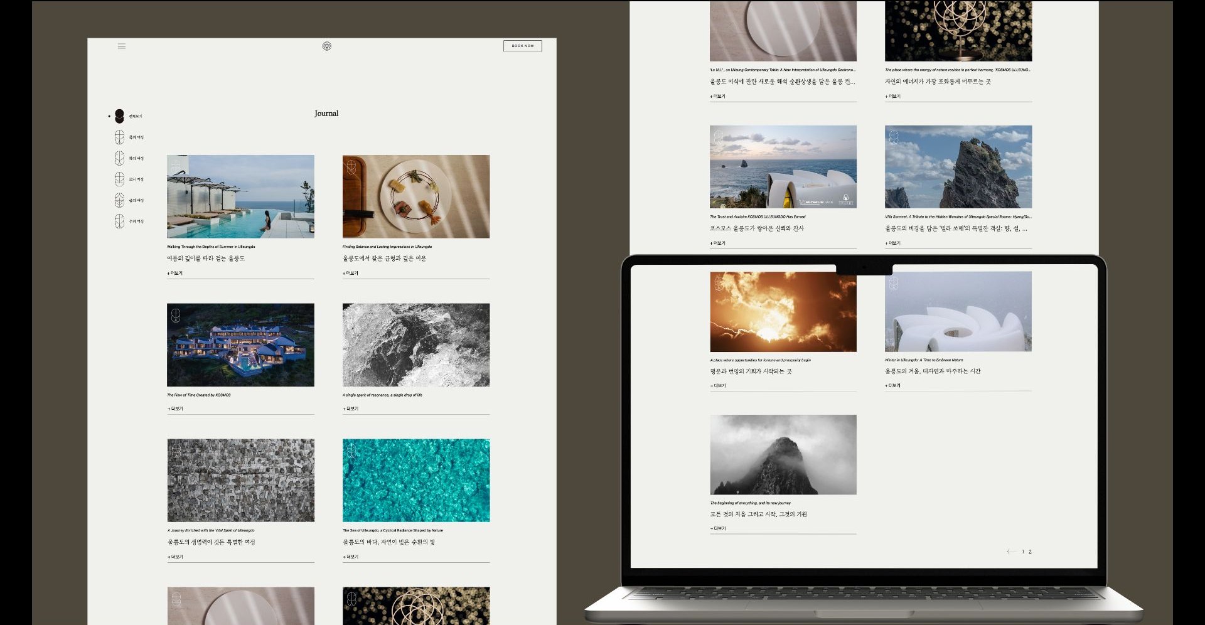The height and width of the screenshot is (625, 1205).
Task: Choose the 화의 여정 filter label
Action: pyautogui.click(x=136, y=158)
